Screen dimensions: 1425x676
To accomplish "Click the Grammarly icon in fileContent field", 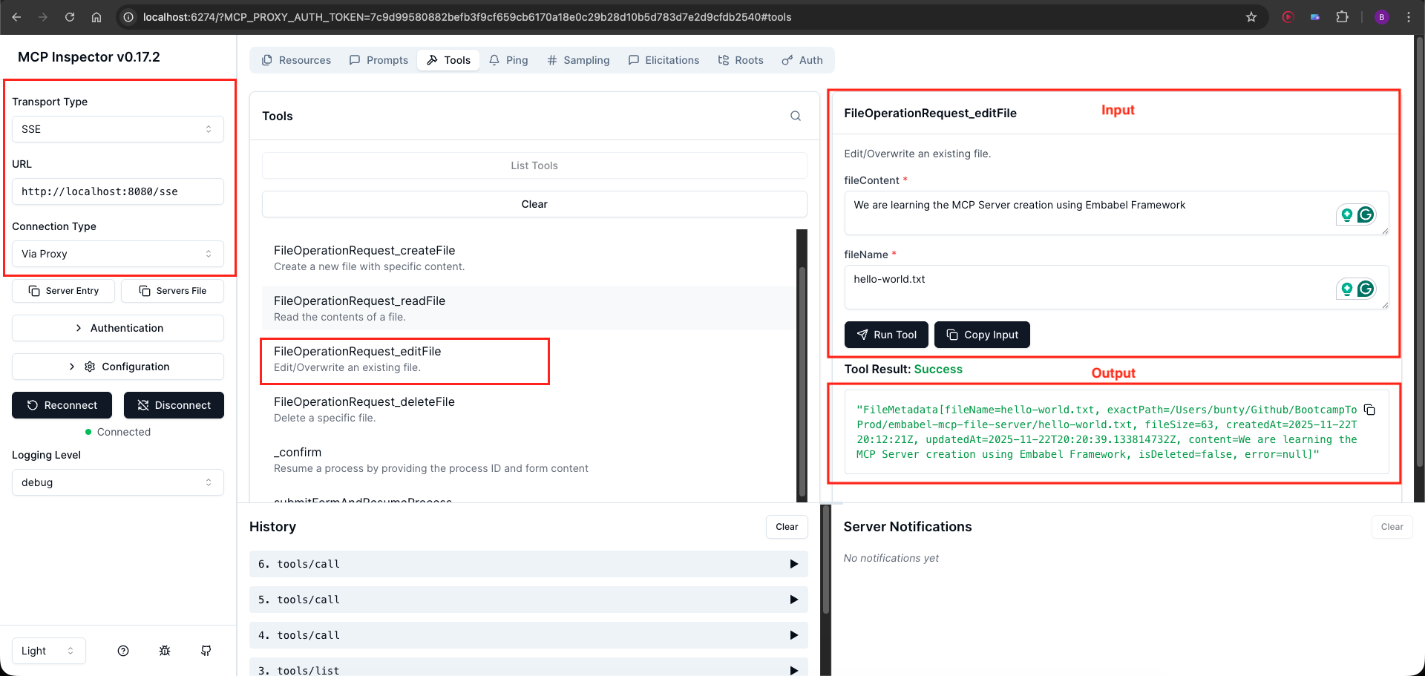I will [x=1365, y=215].
